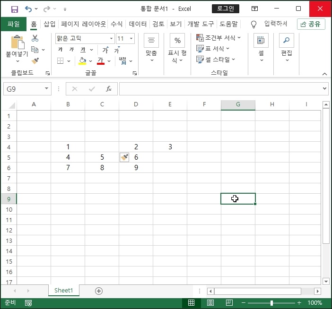Click the Select All corner triangle

tap(12, 105)
